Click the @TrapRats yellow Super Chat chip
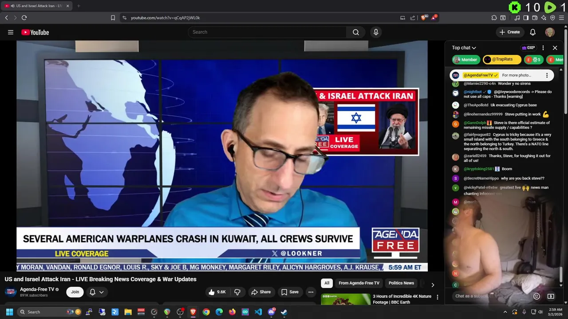Viewport: 568px width, 319px height. pyautogui.click(x=502, y=59)
